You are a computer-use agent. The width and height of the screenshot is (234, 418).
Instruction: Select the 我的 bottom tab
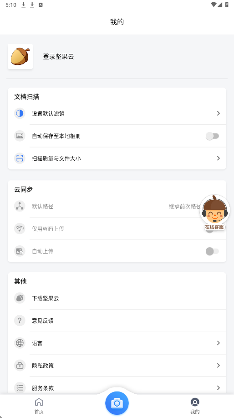pos(195,406)
